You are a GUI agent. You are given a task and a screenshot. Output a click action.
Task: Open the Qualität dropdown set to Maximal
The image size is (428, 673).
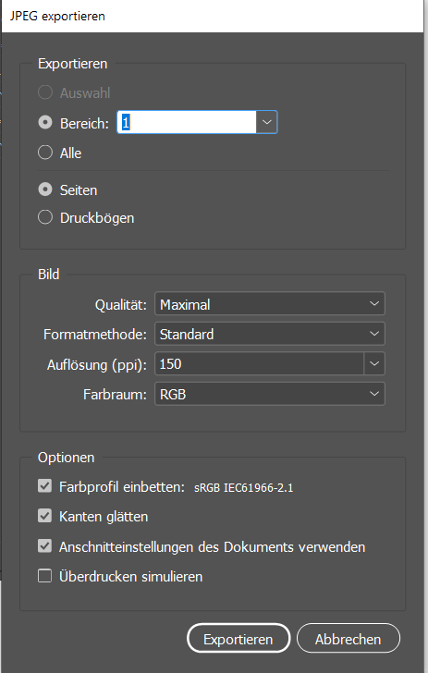point(270,304)
